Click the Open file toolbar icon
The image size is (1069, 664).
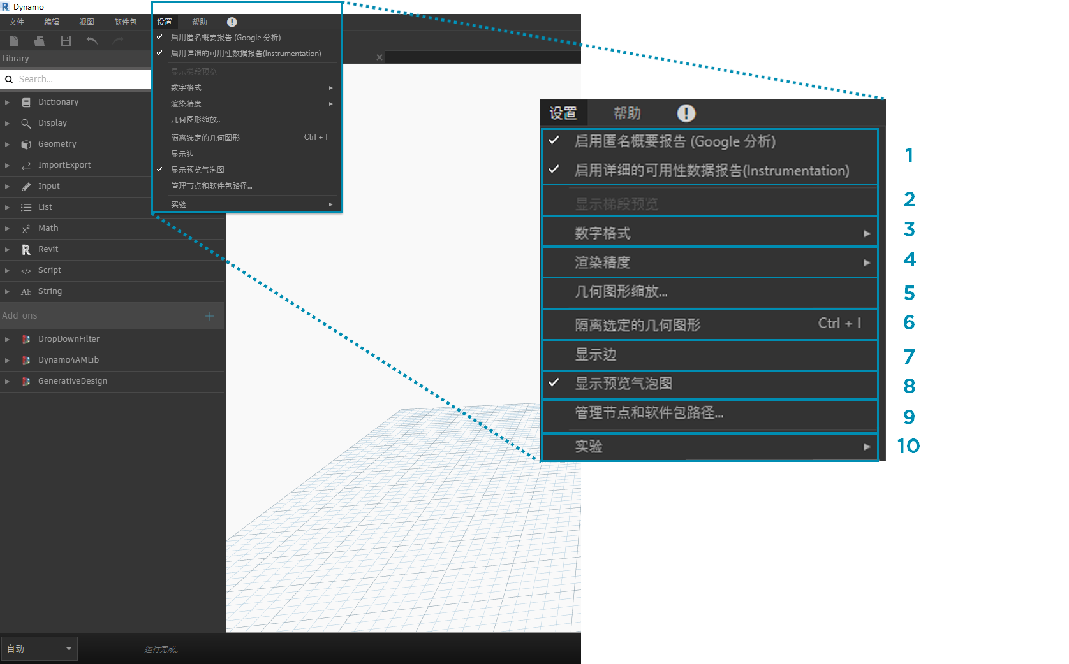pyautogui.click(x=40, y=41)
